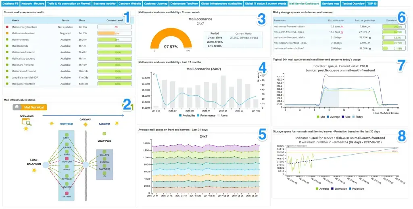Screen dimensions: 413x209
Task: Click red status square of Mail-mercury-frontend
Action: click(x=7, y=27)
